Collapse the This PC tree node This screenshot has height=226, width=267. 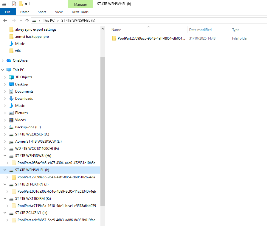pos(3,70)
